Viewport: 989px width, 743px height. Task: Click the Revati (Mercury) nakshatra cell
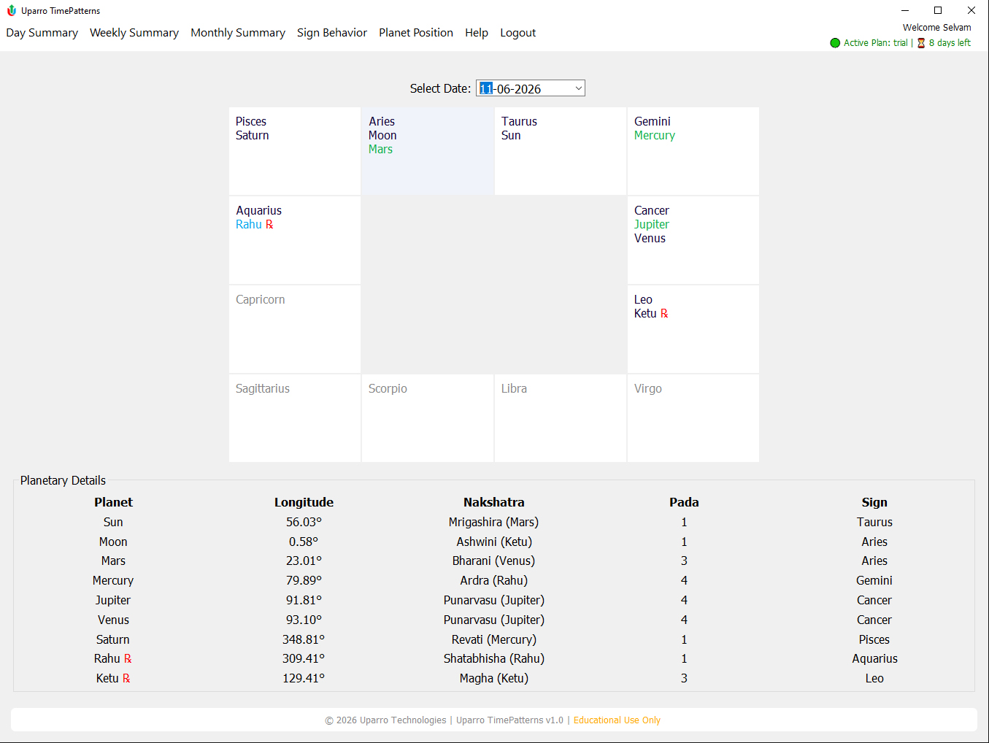point(494,639)
